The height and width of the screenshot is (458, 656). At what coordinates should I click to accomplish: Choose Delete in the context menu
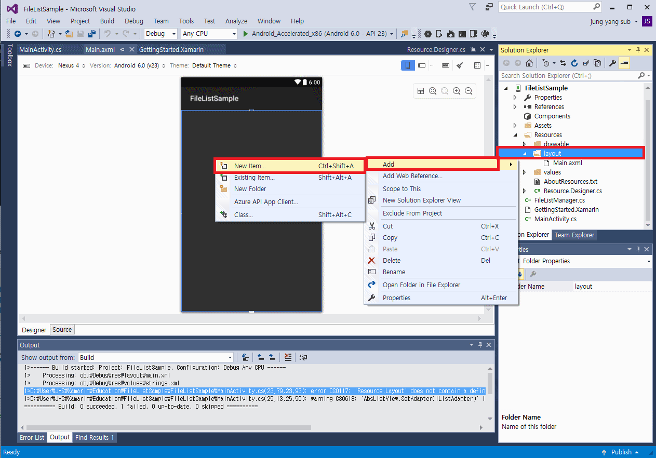tap(441, 260)
